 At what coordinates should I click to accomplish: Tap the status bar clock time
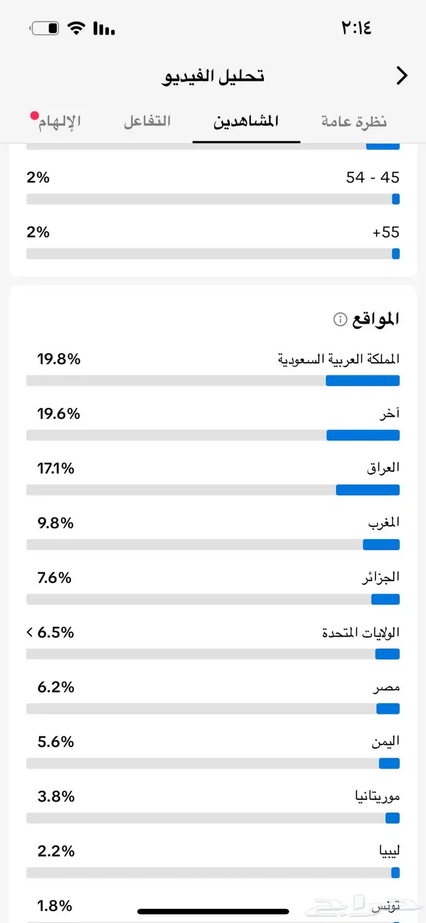pos(356,28)
